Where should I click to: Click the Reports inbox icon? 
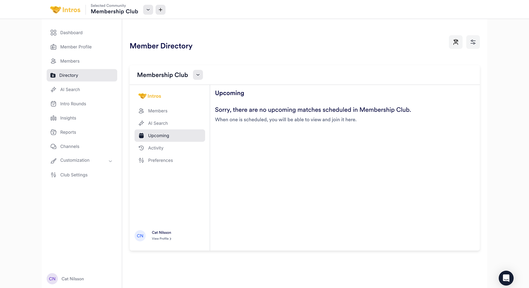53,132
